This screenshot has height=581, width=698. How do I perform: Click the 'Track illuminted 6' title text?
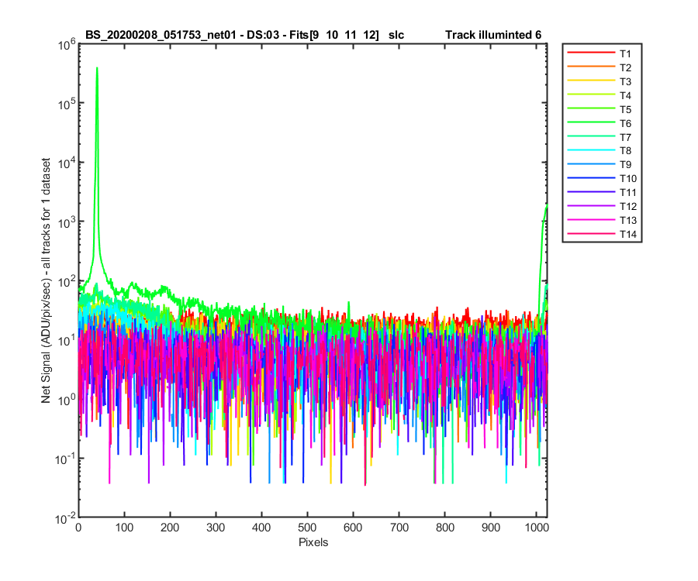pyautogui.click(x=493, y=35)
